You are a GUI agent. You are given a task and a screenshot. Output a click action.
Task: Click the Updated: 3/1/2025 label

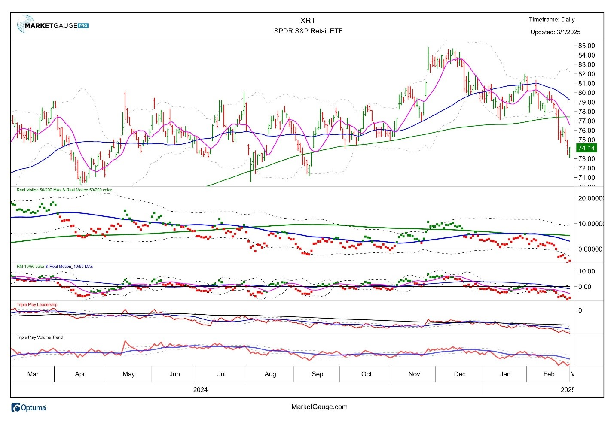click(x=555, y=32)
